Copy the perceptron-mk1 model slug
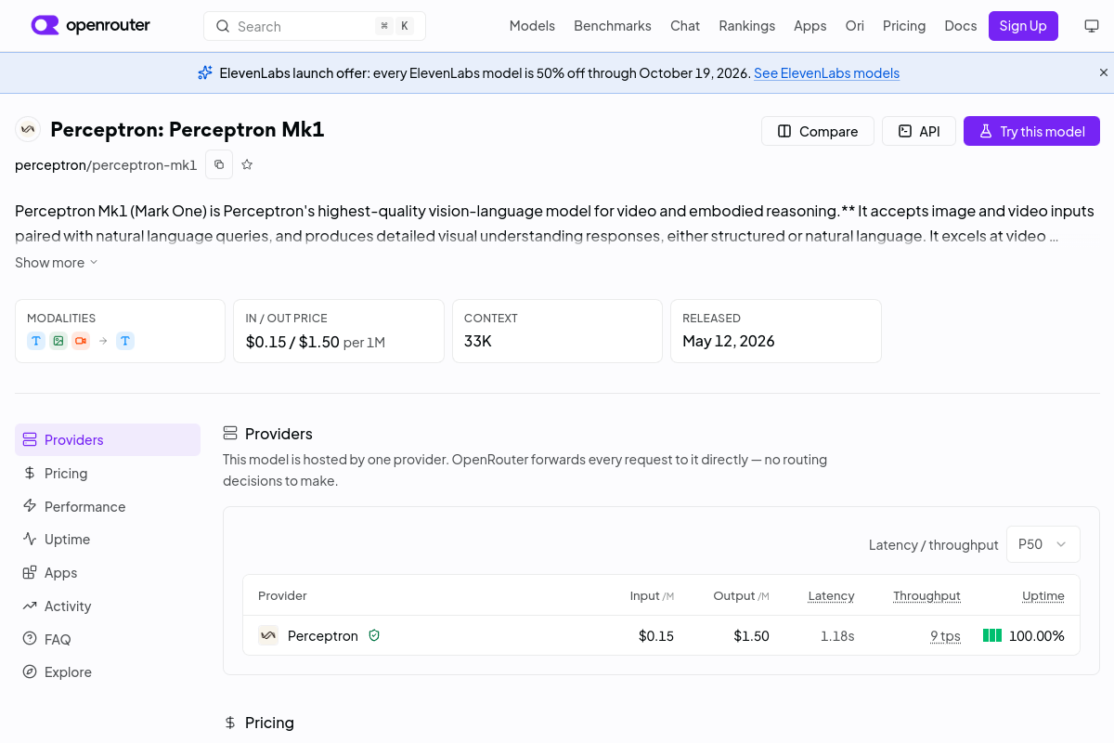The width and height of the screenshot is (1114, 743). 219,164
